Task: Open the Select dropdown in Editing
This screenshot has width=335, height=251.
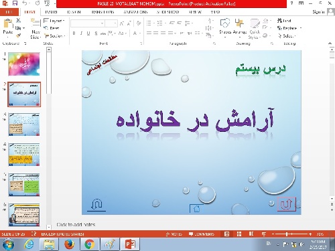Action: (x=287, y=35)
